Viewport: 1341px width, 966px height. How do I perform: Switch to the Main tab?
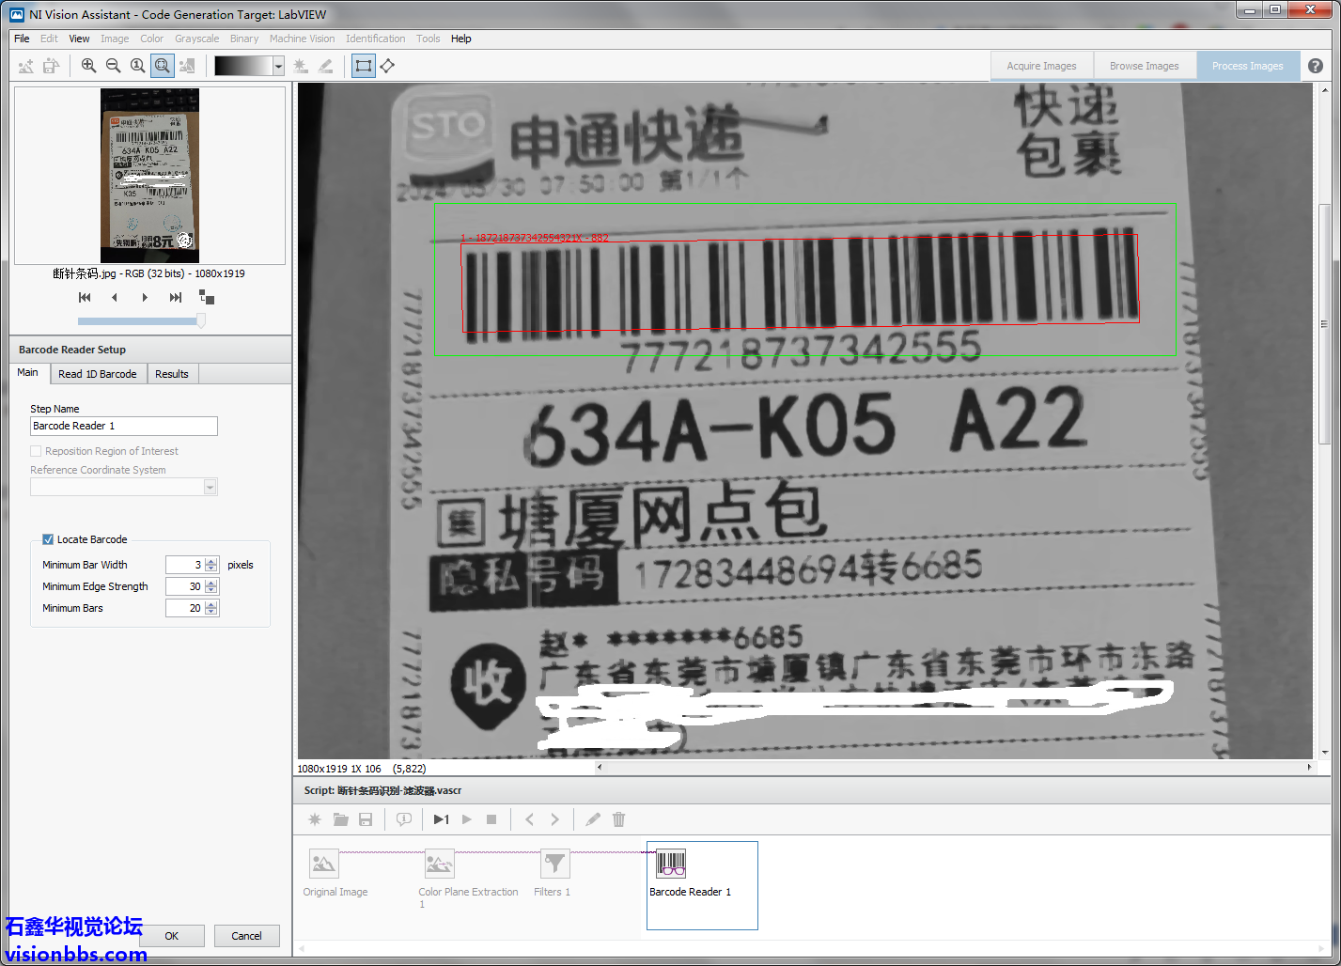(27, 372)
